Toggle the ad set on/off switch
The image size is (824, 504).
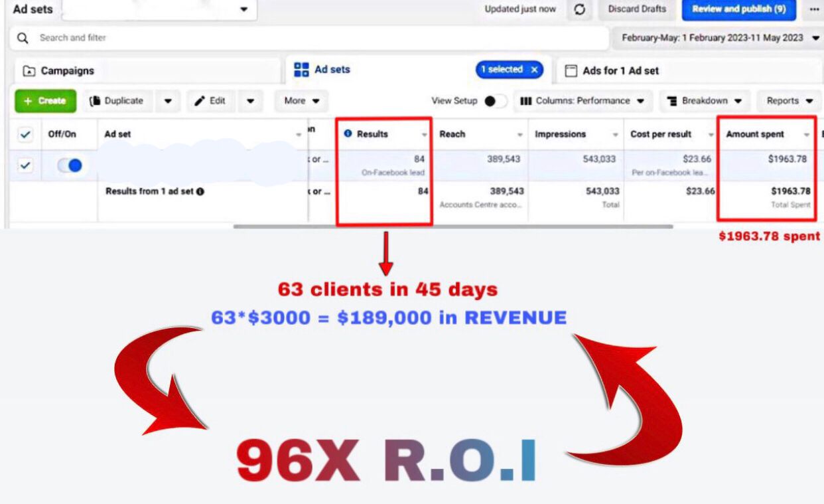tap(70, 165)
